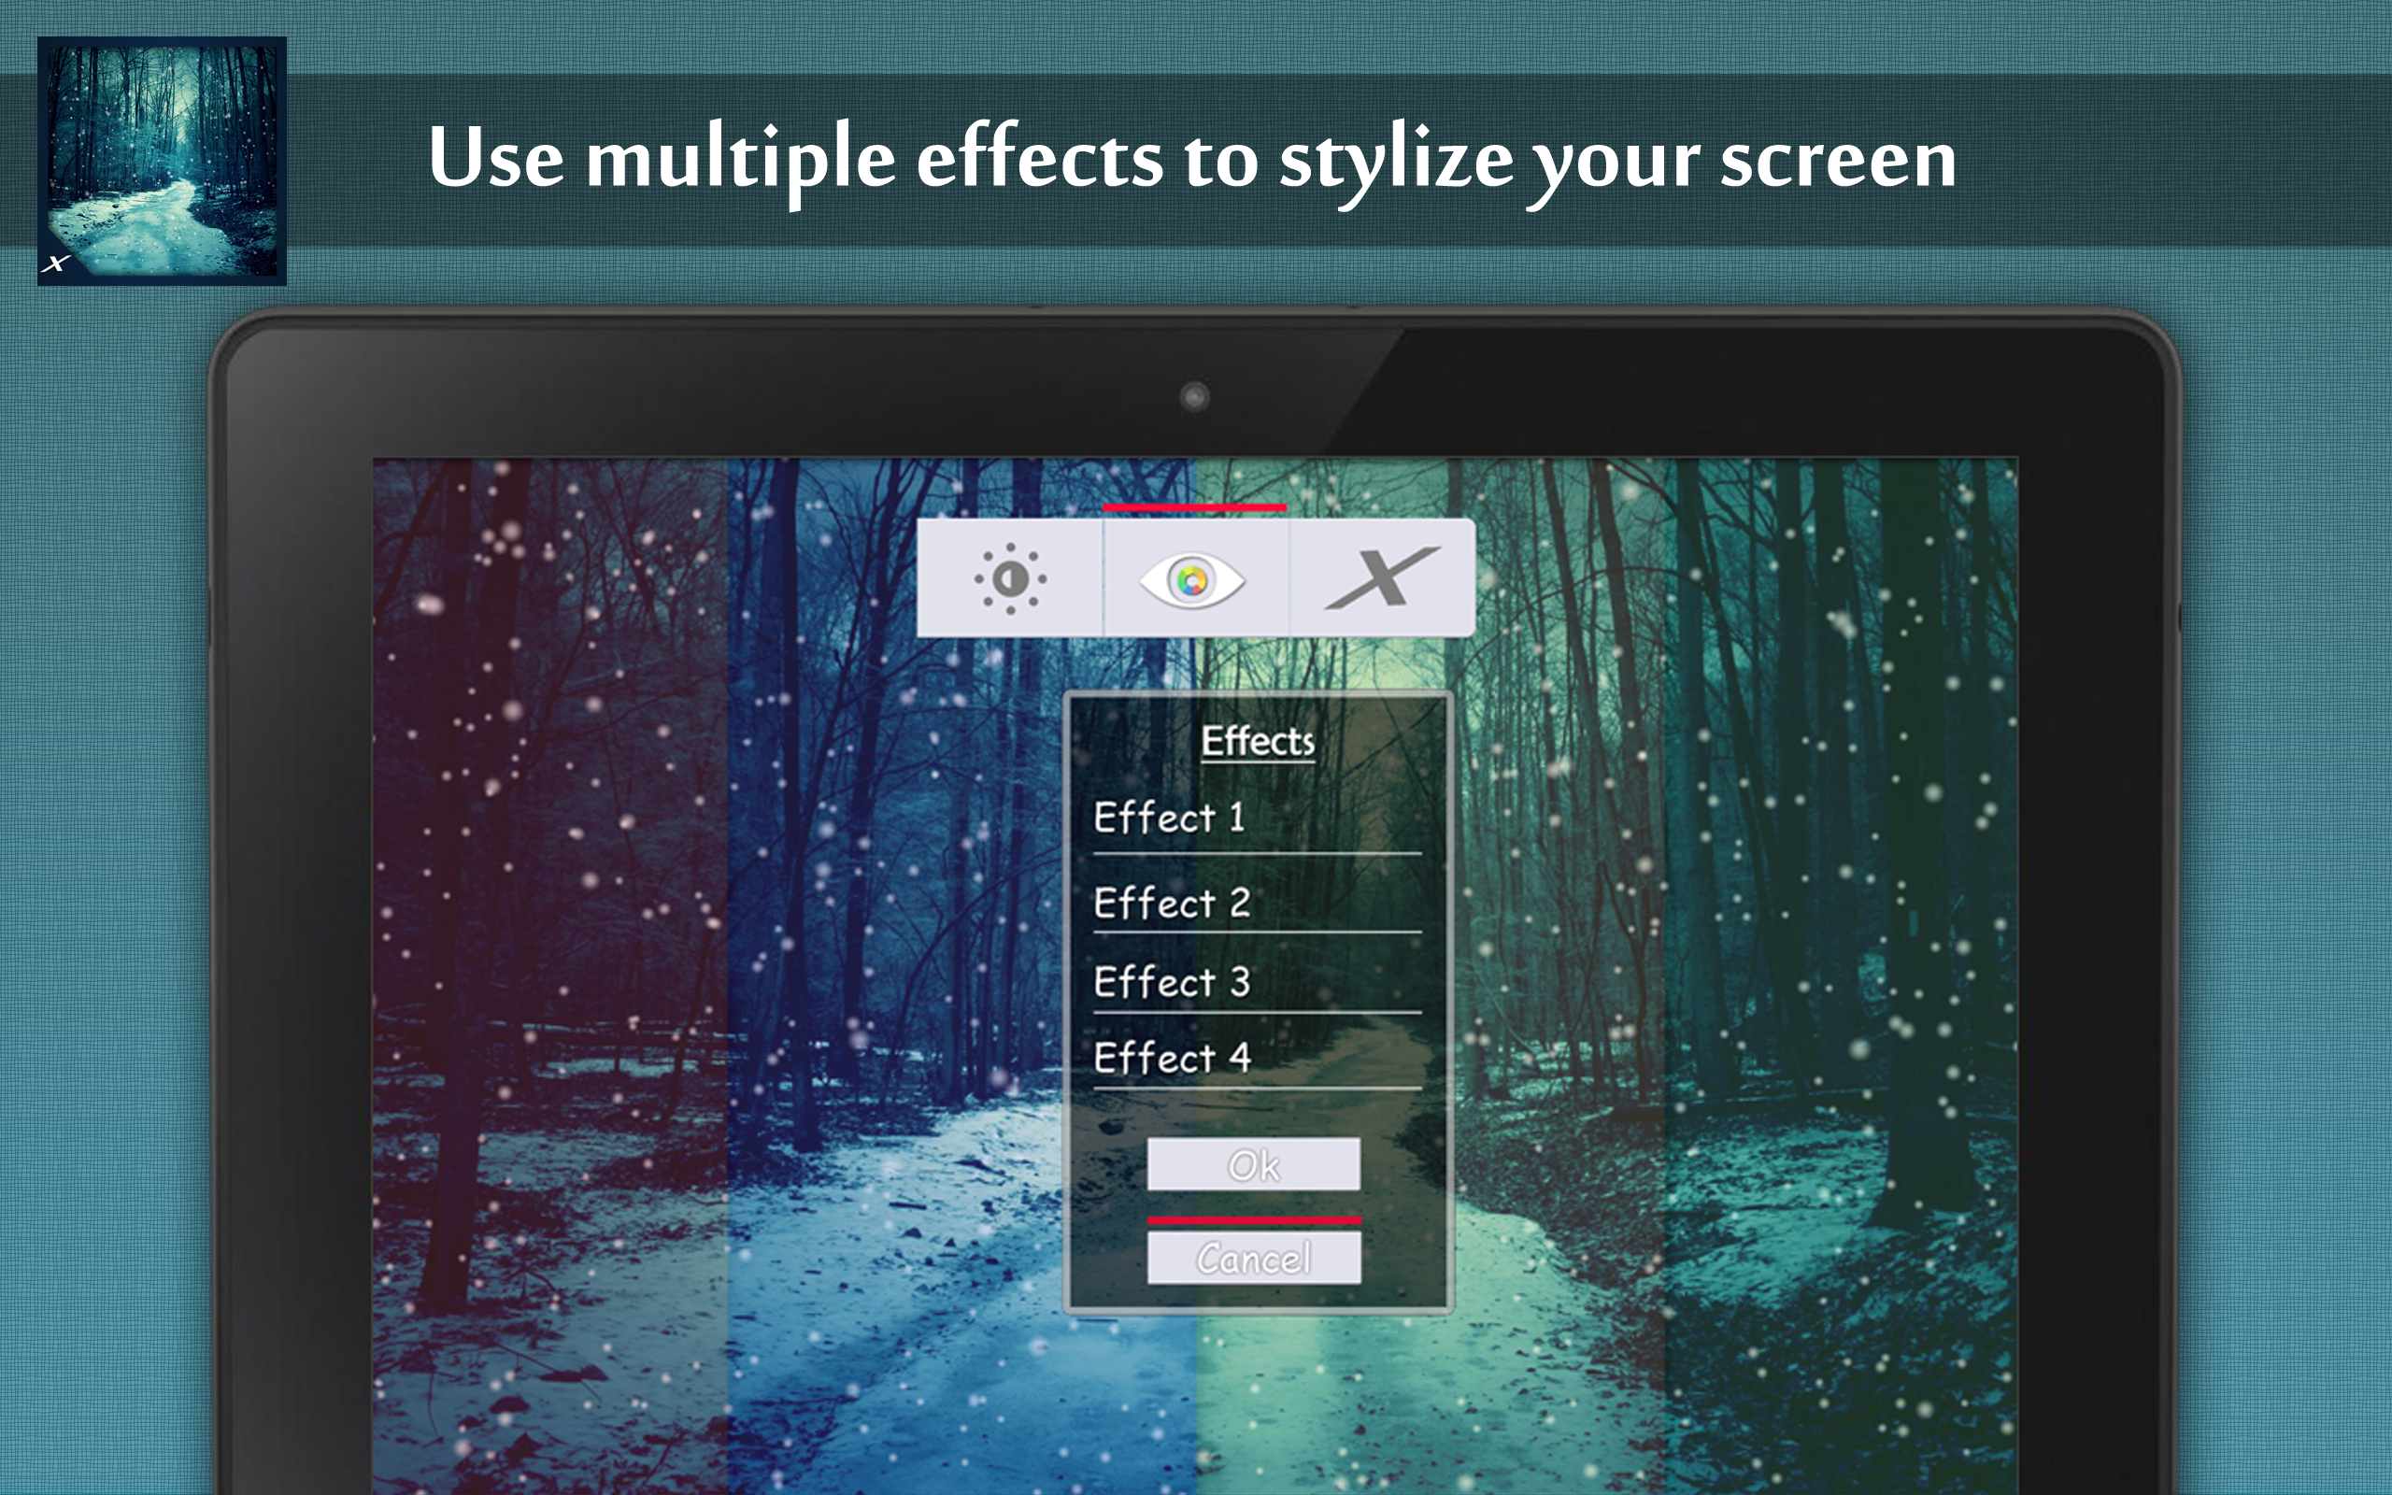This screenshot has height=1495, width=2392.
Task: Open the snowy forest app thumbnail
Action: tap(162, 161)
